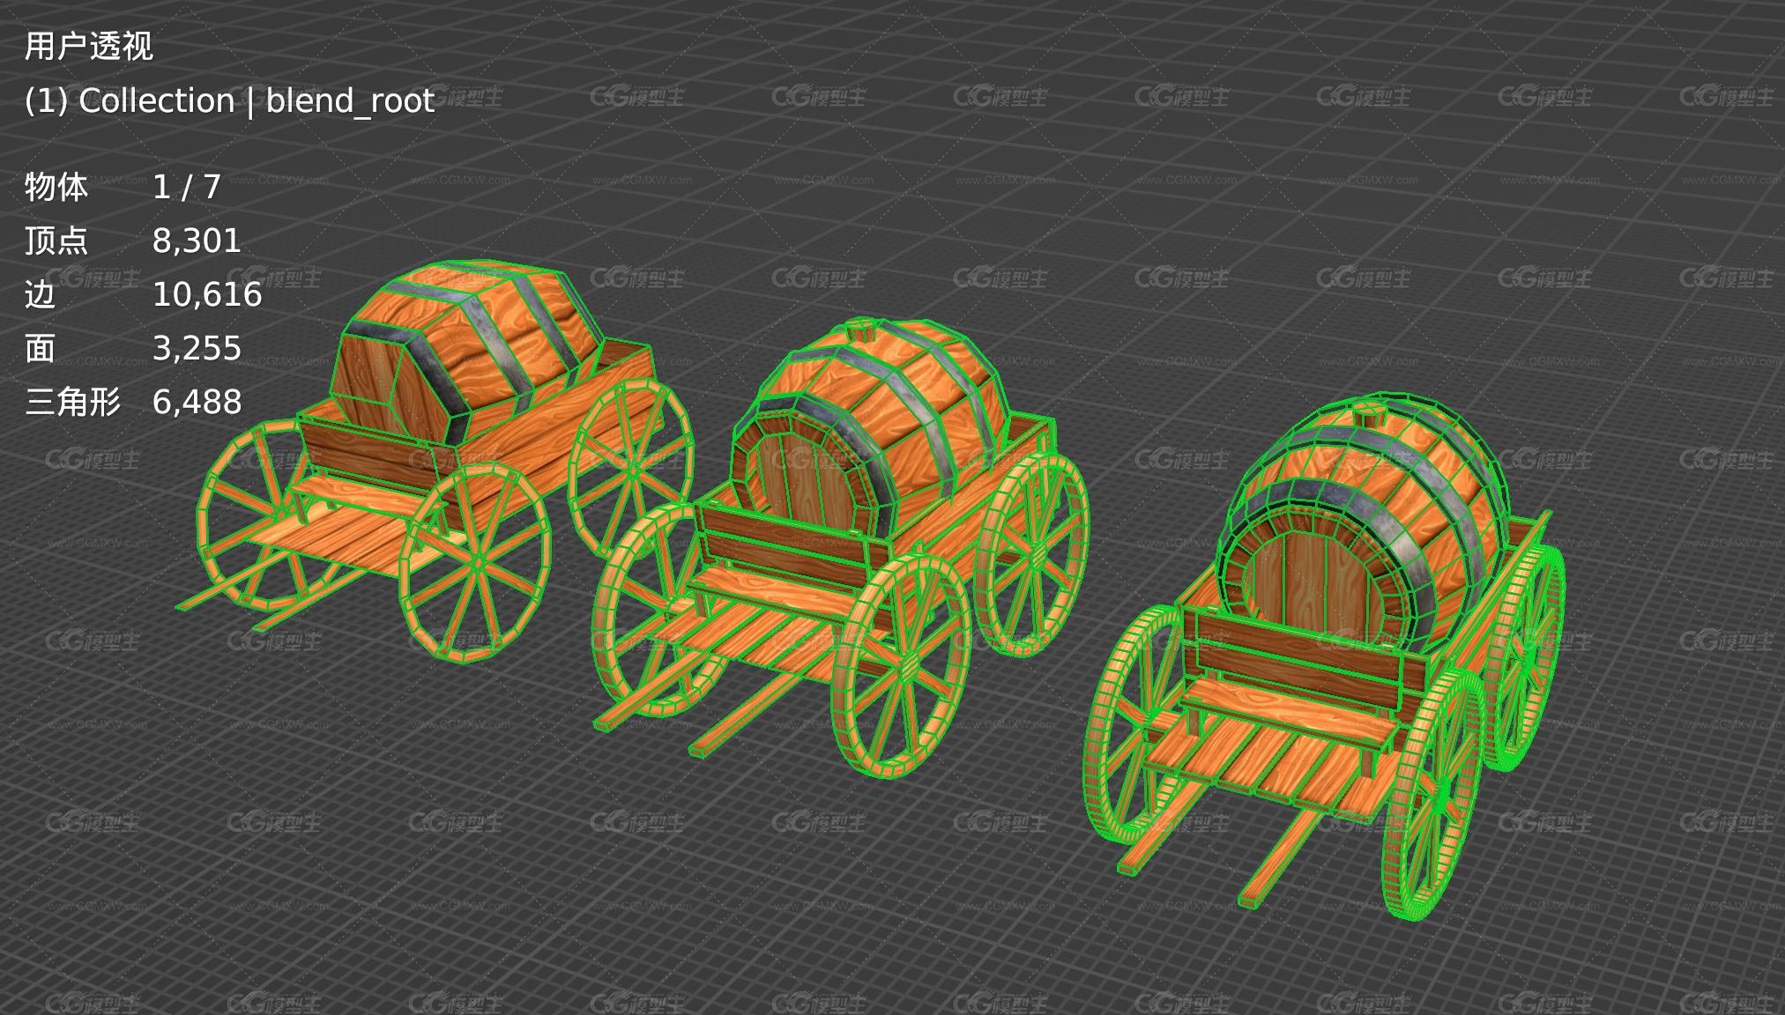Select the left cart's front right wheel
Screen dimensions: 1785x1015
pos(476,561)
